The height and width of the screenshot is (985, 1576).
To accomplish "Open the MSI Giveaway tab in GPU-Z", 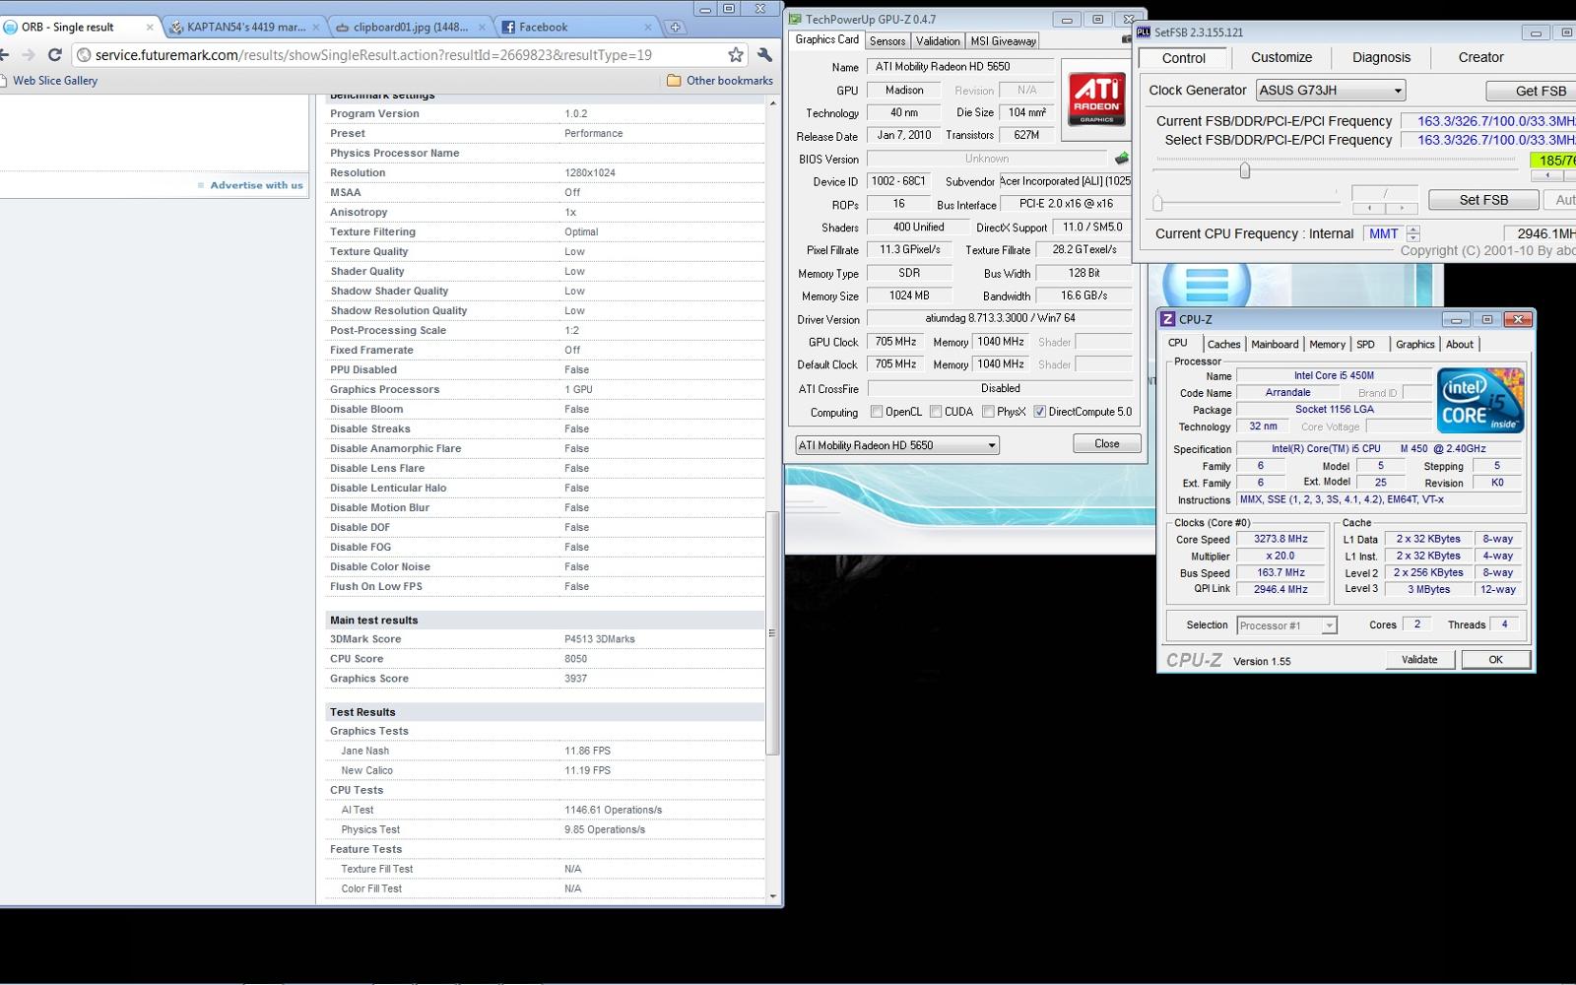I will 1003,41.
